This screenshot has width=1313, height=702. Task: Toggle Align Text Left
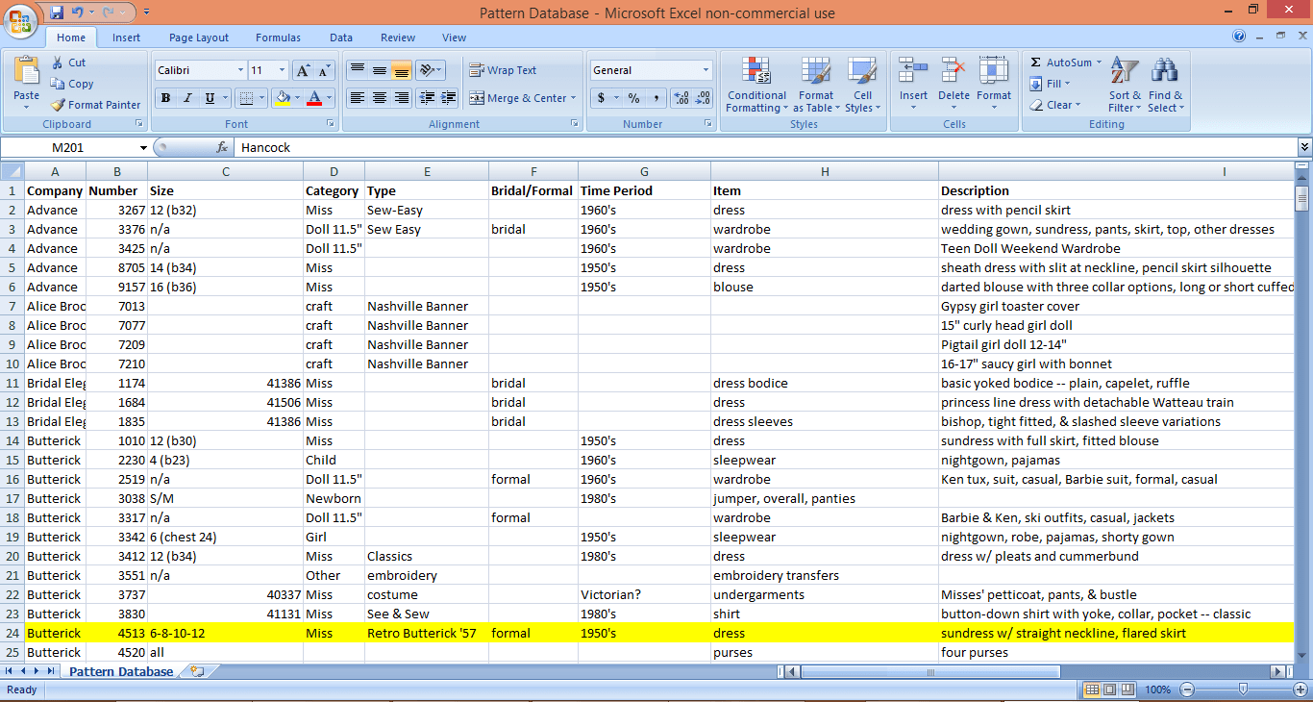[357, 98]
